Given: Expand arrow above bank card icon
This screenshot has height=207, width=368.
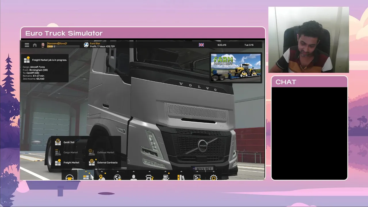Looking at the screenshot, I should pyautogui.click(x=165, y=172).
